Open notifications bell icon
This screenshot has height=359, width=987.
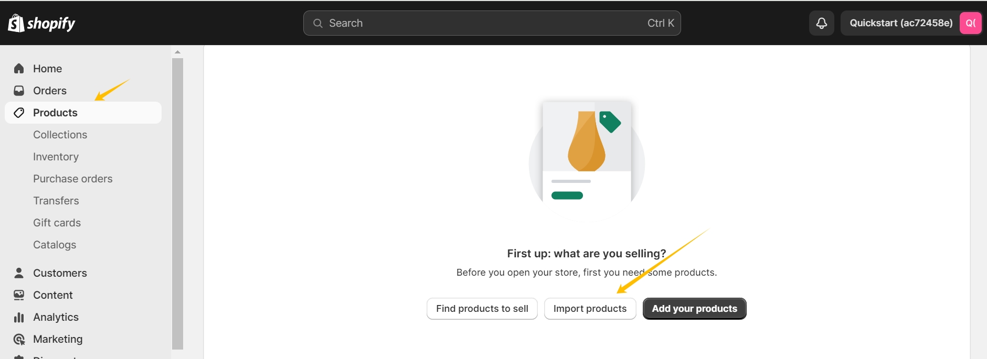pyautogui.click(x=822, y=23)
